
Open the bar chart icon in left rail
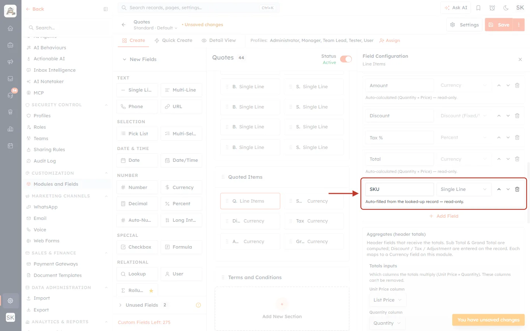(x=10, y=129)
